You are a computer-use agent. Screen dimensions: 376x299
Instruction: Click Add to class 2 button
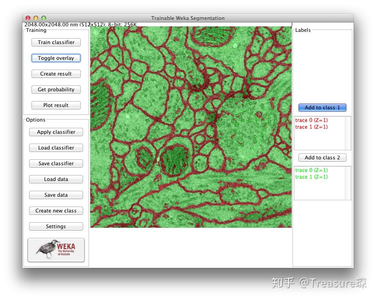(322, 158)
